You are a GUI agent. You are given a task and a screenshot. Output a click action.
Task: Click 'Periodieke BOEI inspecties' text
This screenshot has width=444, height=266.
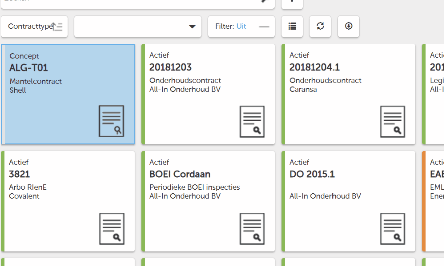tap(195, 187)
